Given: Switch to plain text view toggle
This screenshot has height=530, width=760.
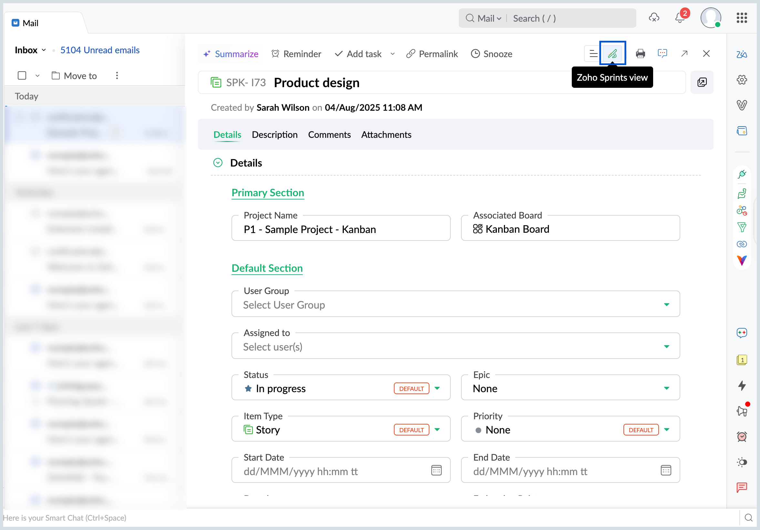Looking at the screenshot, I should coord(593,53).
